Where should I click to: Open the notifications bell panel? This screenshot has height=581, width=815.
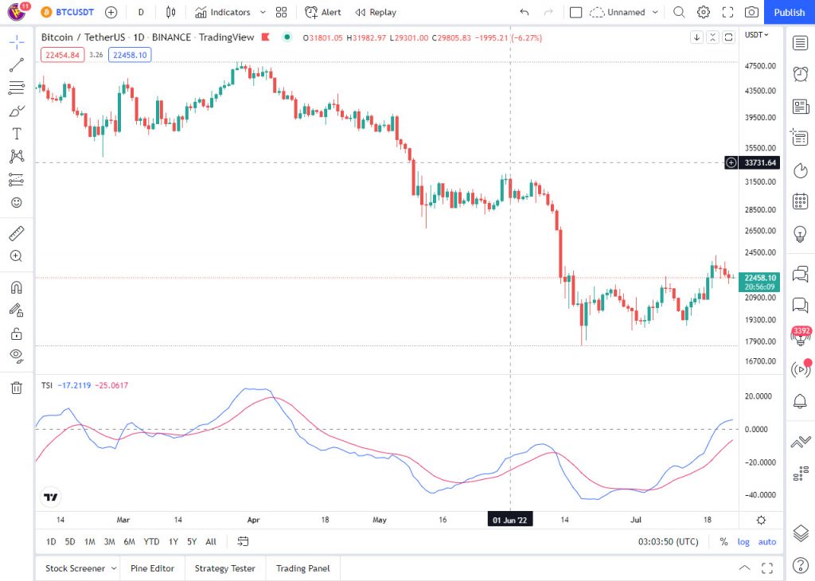pyautogui.click(x=801, y=400)
